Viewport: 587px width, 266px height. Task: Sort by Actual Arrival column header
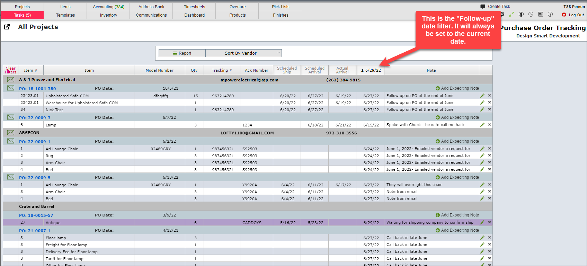click(x=342, y=70)
